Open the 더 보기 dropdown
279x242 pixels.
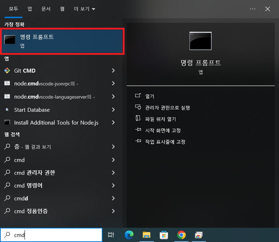coord(85,9)
